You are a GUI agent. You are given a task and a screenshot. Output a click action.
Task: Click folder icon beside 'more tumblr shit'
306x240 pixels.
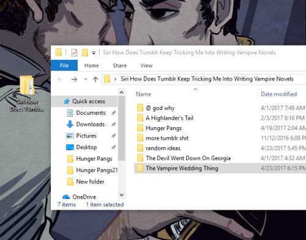(140, 138)
